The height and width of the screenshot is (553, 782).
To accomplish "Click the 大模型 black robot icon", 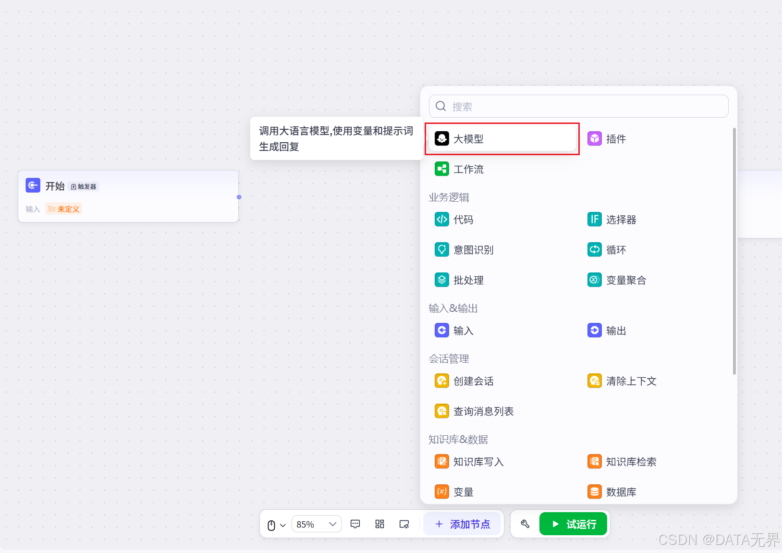I will 442,139.
